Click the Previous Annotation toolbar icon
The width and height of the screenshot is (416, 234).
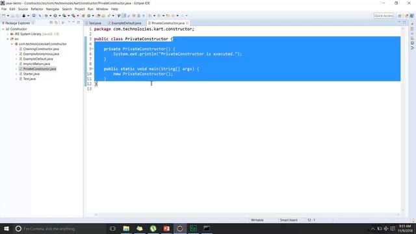pos(159,16)
